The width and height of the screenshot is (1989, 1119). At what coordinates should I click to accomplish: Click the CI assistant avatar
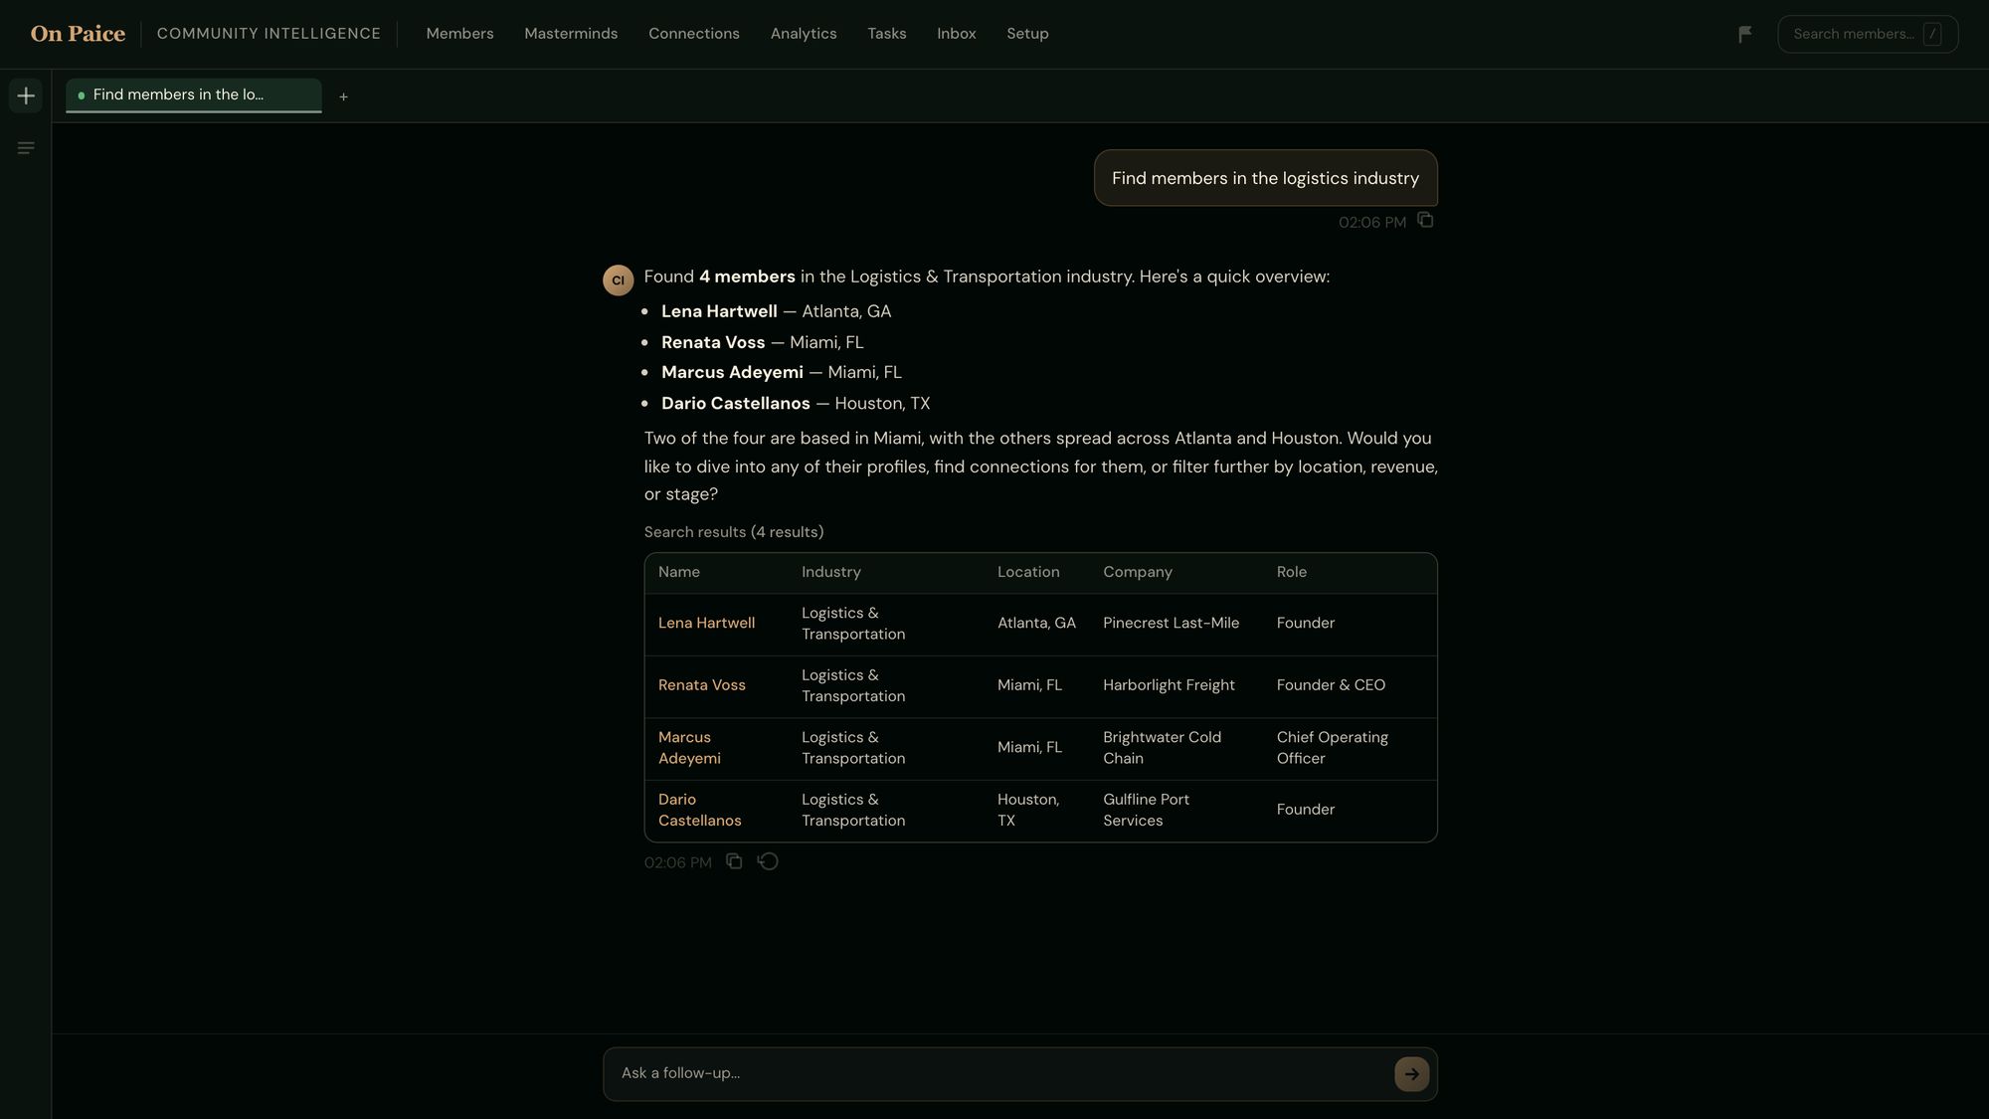coord(618,280)
